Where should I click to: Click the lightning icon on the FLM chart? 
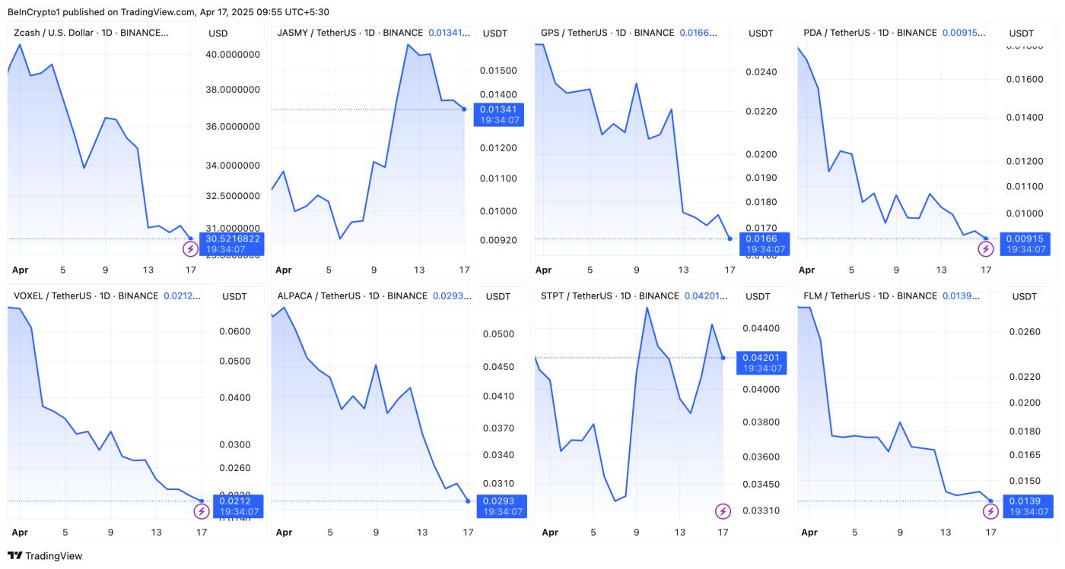(x=990, y=511)
